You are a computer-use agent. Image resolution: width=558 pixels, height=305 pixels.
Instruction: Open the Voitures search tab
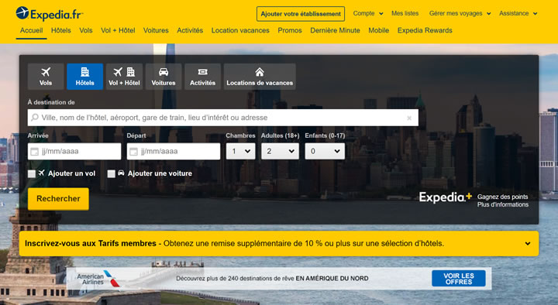coord(164,77)
